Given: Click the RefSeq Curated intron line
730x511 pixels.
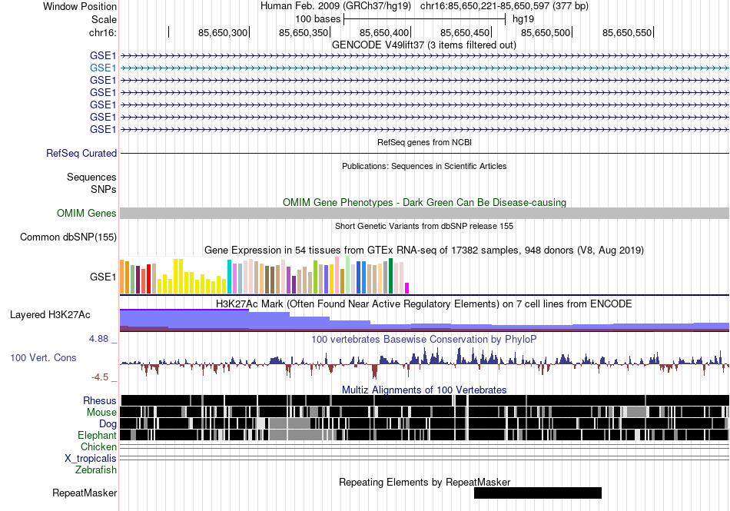Looking at the screenshot, I should point(424,153).
